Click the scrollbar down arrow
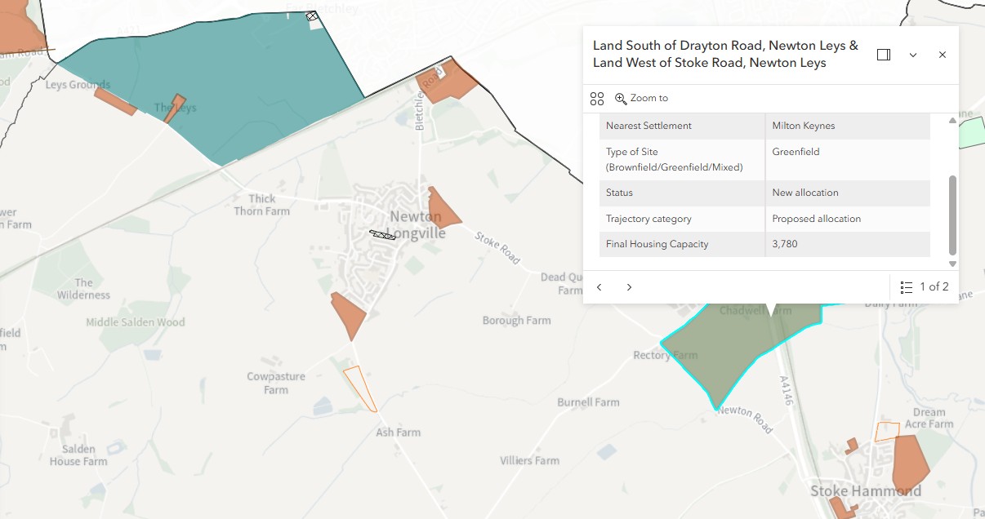The width and height of the screenshot is (985, 519). pyautogui.click(x=952, y=264)
